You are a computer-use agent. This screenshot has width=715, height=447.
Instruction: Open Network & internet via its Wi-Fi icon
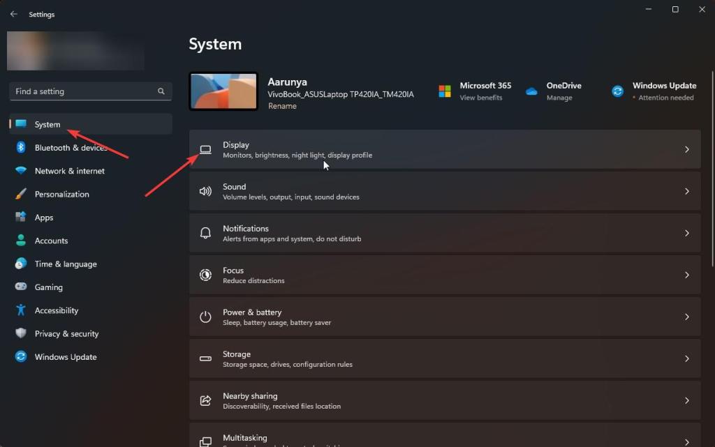pos(21,171)
